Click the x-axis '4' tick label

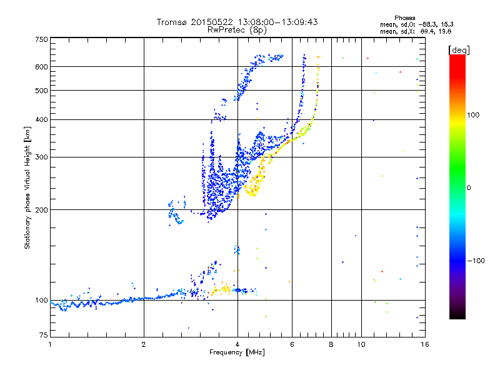point(237,344)
